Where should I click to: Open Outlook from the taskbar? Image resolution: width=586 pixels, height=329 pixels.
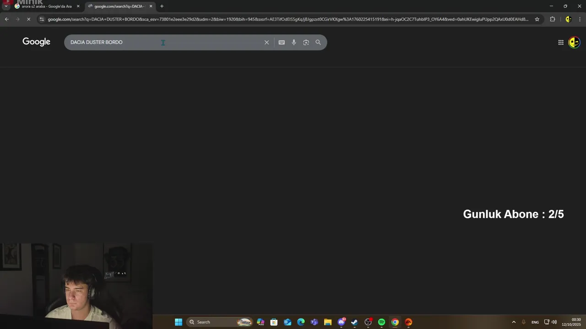[x=288, y=322]
